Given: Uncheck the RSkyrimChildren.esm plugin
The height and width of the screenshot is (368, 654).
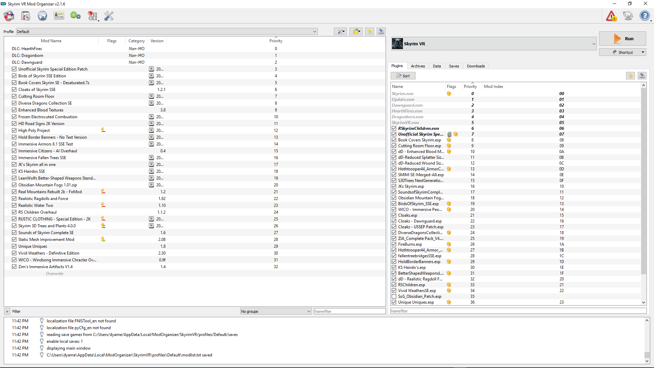Looking at the screenshot, I should [x=394, y=128].
